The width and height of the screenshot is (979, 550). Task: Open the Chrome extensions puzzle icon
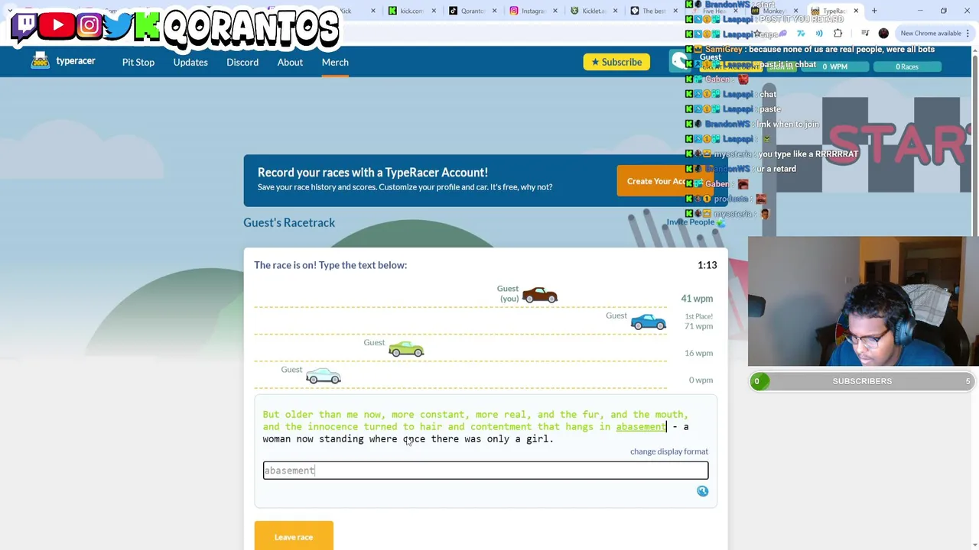[838, 33]
